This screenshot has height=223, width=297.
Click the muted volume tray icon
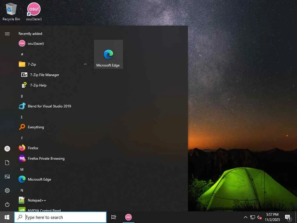point(259,217)
